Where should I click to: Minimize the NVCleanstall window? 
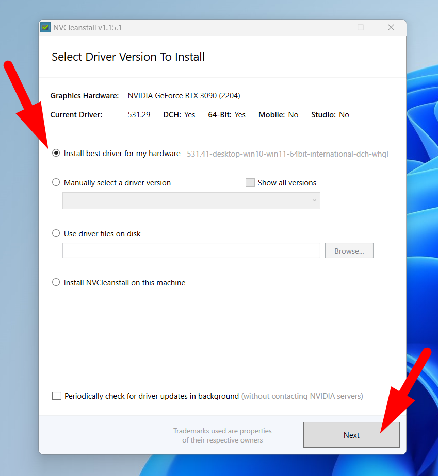(331, 27)
